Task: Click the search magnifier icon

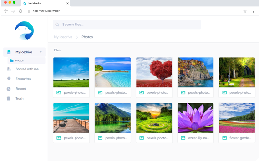Action: click(x=57, y=25)
